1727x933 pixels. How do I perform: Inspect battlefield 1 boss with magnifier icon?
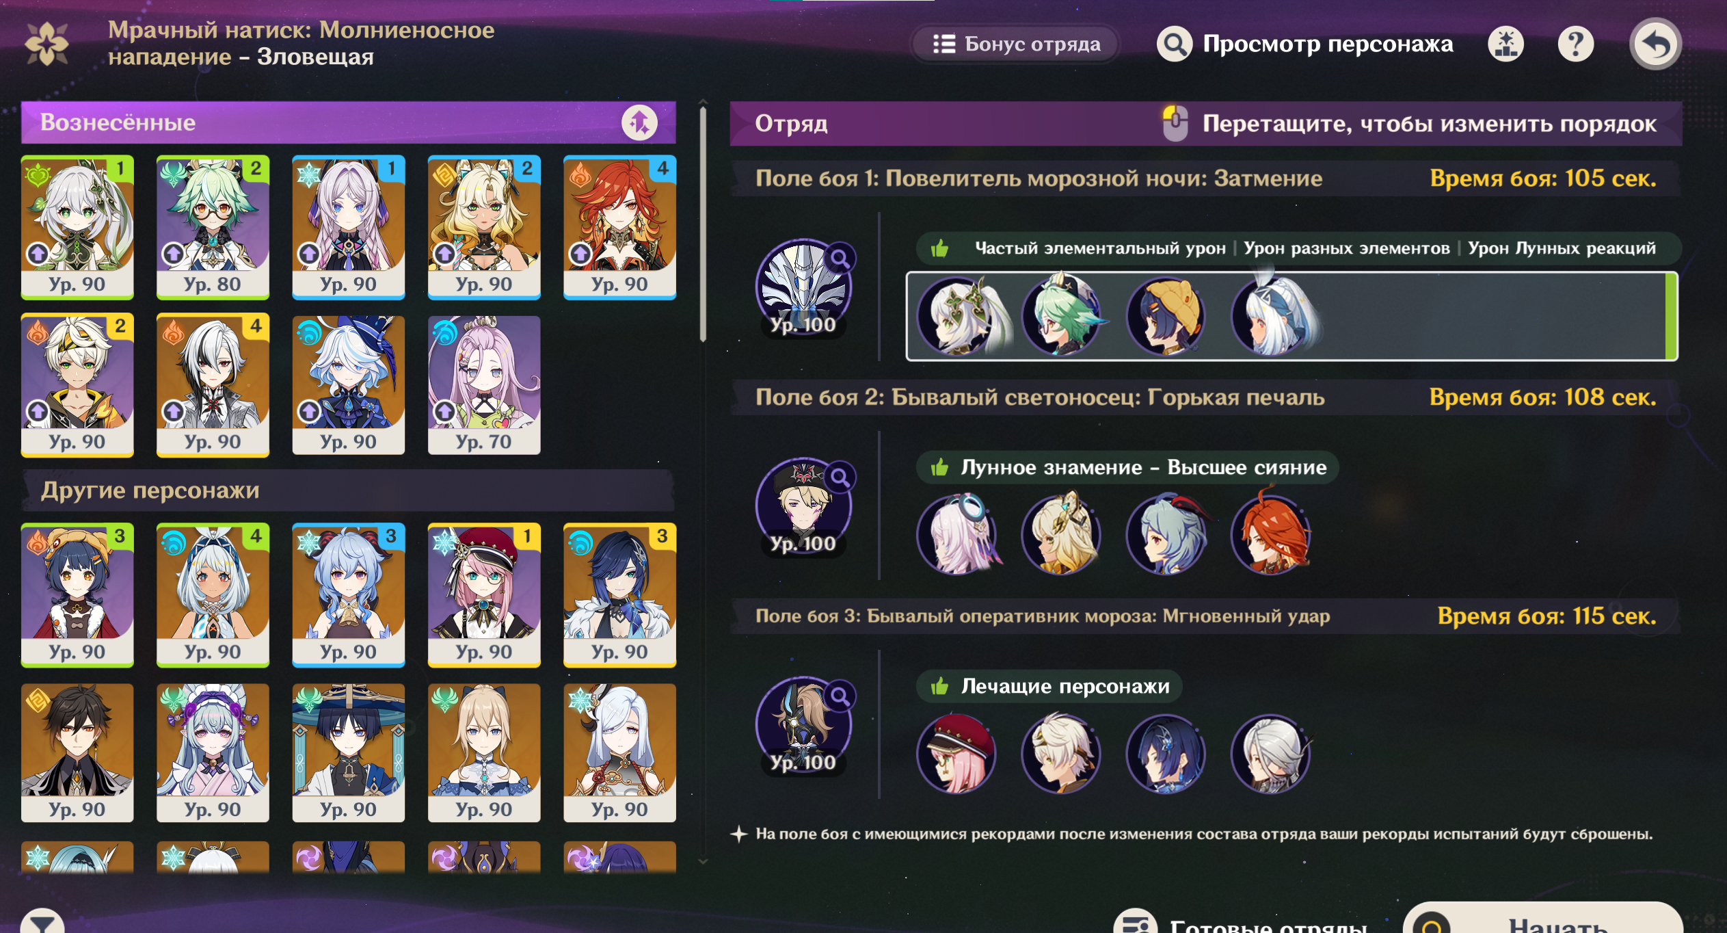pos(840,259)
